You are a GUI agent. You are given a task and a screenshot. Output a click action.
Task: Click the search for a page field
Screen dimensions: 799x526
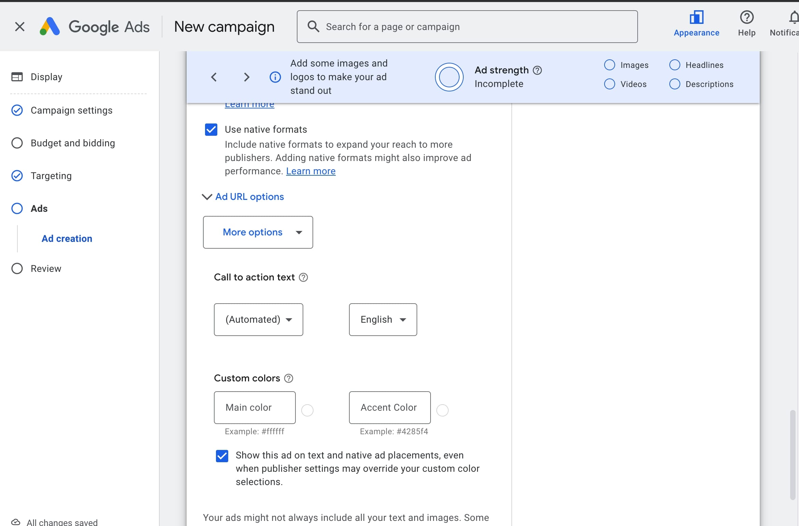(x=467, y=26)
